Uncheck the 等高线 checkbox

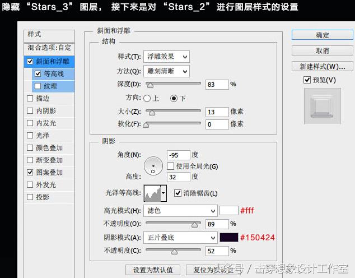click(38, 74)
